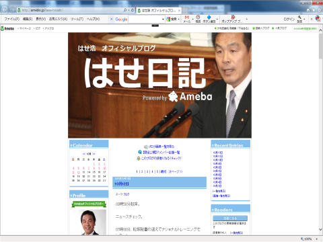323x242 pixels.
Task: Click the Ameba logo at page top-left
Action: pyautogui.click(x=7, y=28)
